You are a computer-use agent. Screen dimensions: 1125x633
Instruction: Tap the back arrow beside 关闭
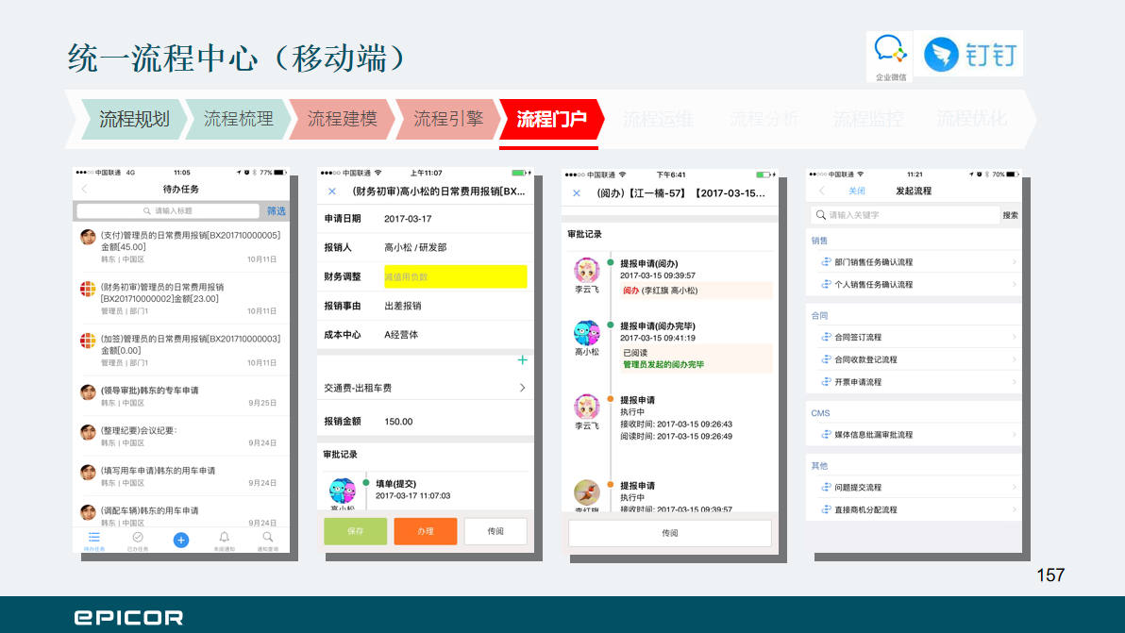click(x=821, y=191)
